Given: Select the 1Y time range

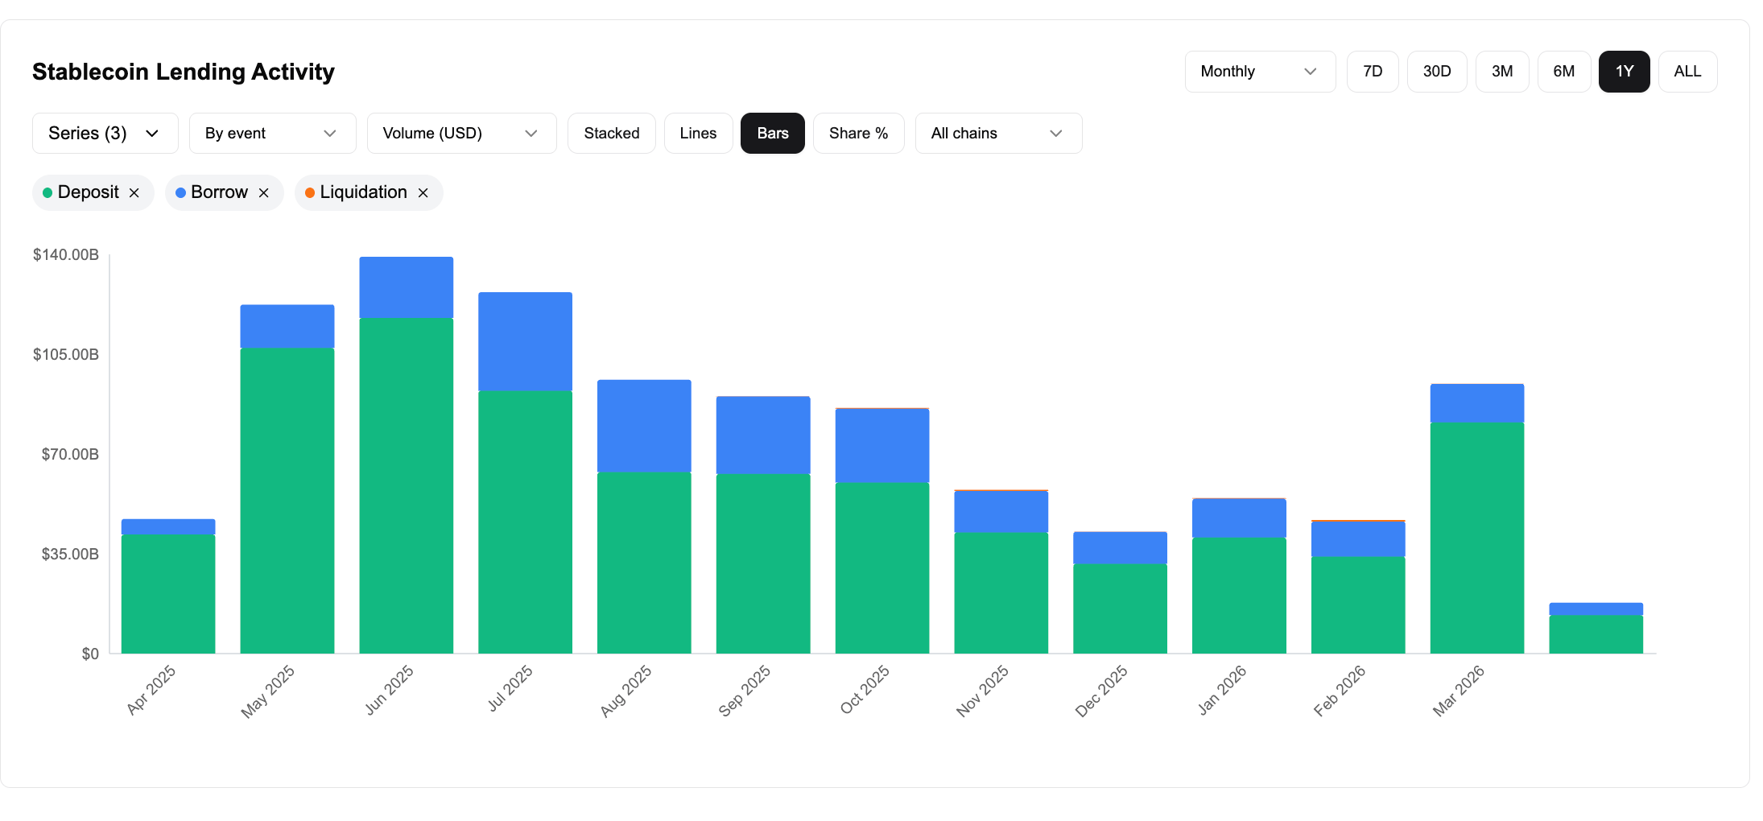Looking at the screenshot, I should pos(1625,72).
